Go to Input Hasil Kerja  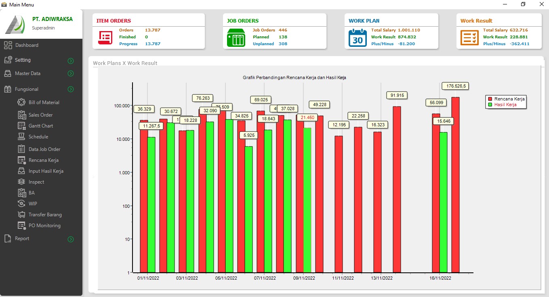coord(46,171)
